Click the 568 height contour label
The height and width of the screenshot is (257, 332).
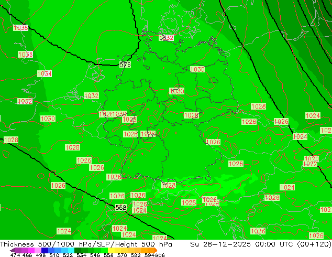click(x=121, y=207)
